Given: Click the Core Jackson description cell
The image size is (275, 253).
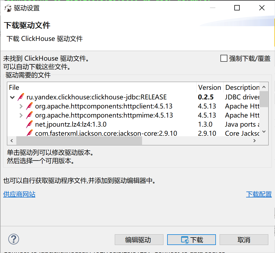Looking at the screenshot, I should [x=242, y=133].
